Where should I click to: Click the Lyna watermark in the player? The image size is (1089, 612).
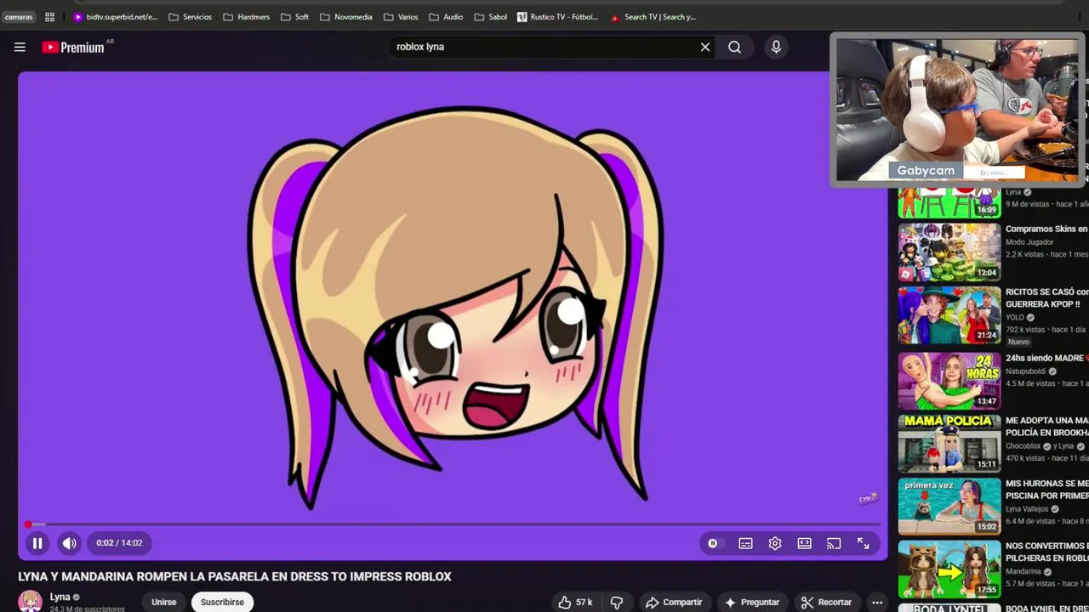[868, 499]
